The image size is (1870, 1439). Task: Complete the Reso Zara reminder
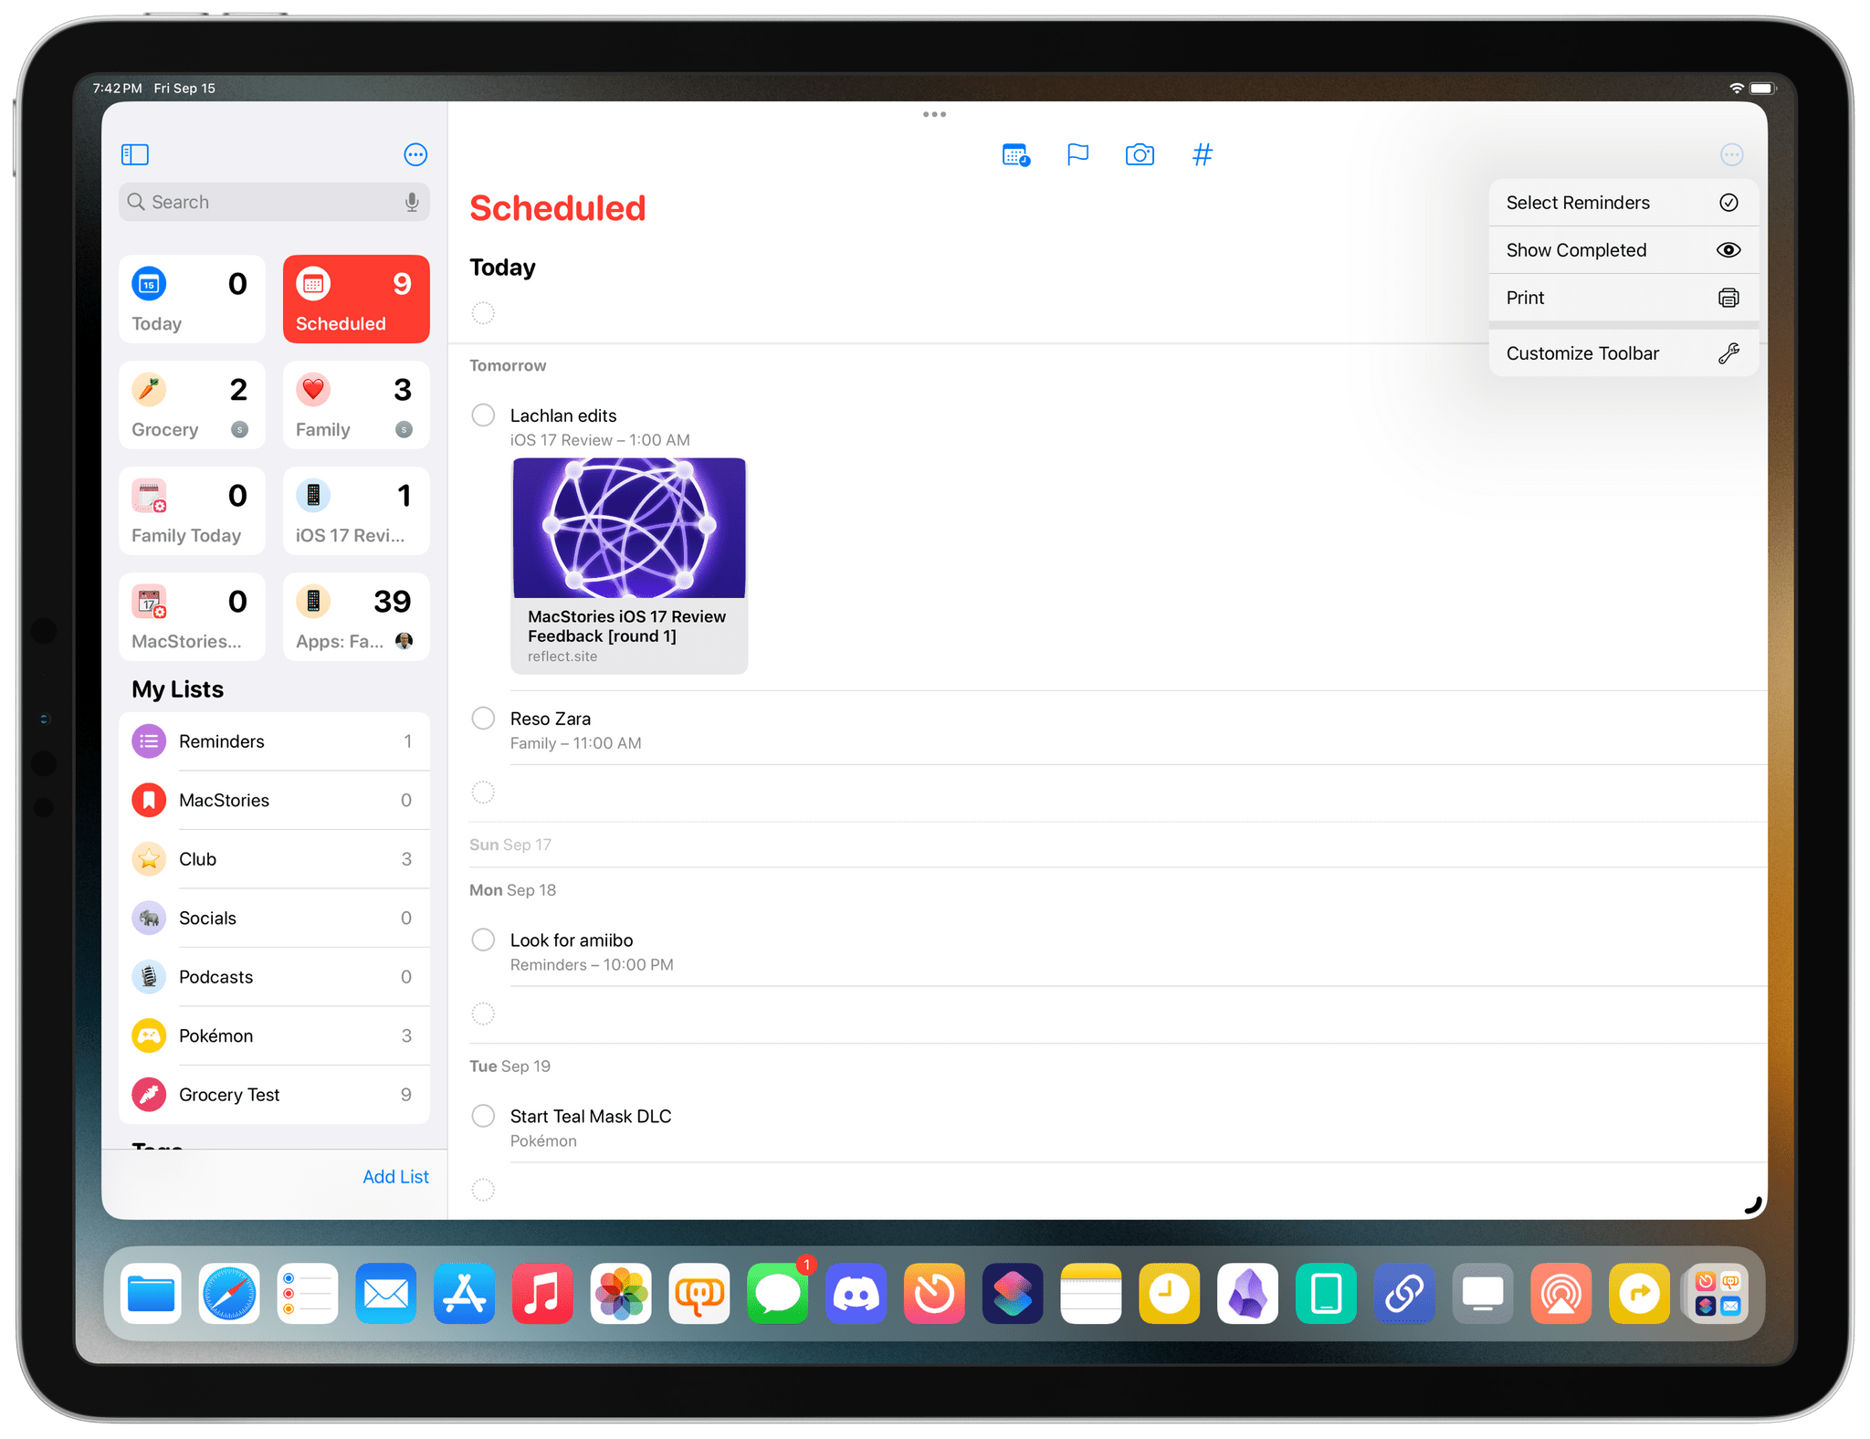click(x=483, y=719)
